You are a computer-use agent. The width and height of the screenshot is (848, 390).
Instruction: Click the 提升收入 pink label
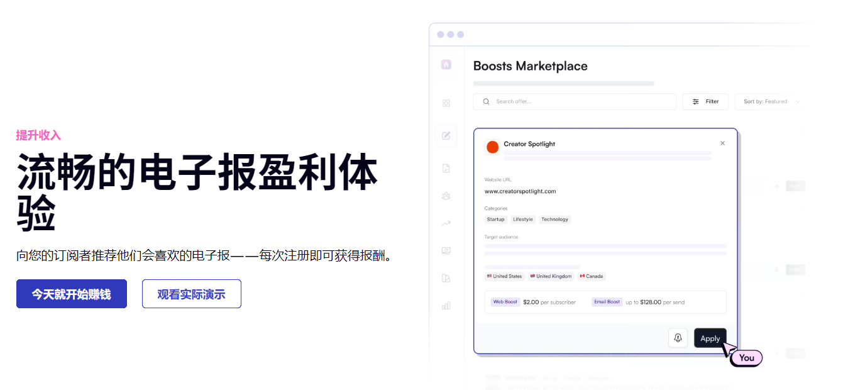(38, 135)
